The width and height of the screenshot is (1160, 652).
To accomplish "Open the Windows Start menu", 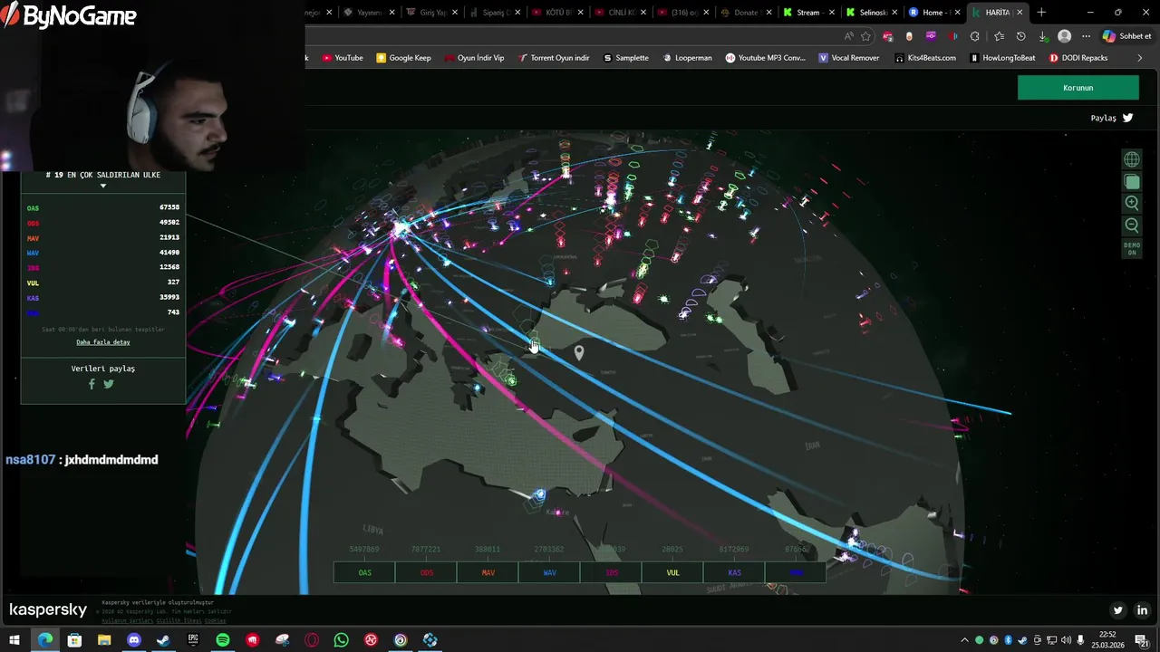I will coord(14,640).
